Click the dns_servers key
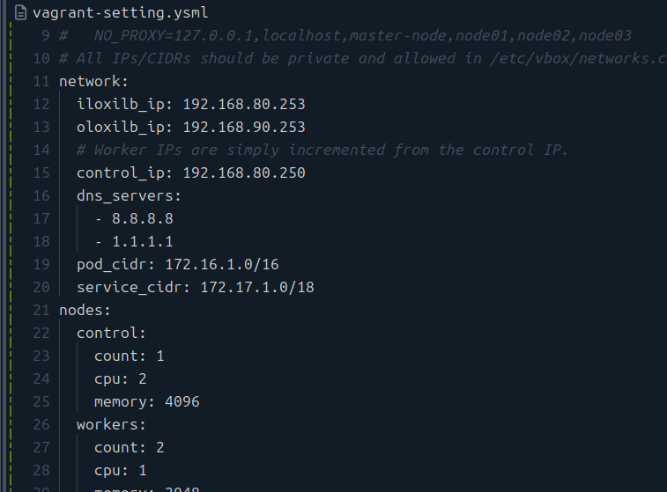 (129, 195)
